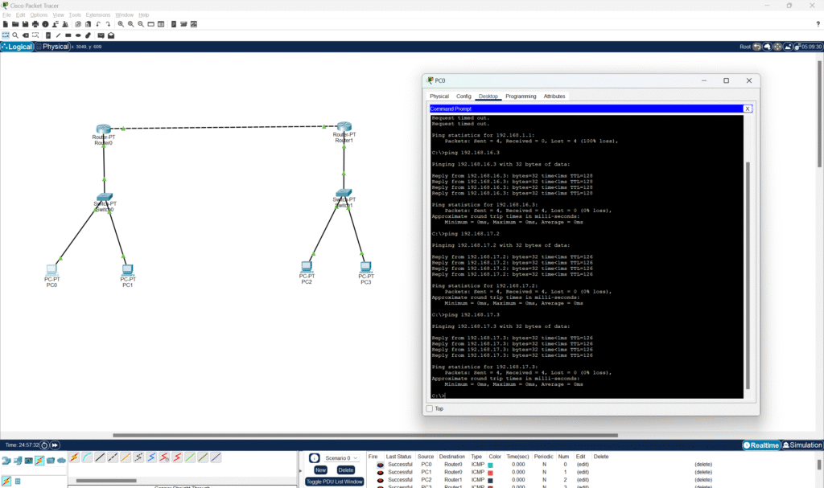This screenshot has height=488, width=824.
Task: Select the Draw Ellipse tool
Action: (78, 35)
